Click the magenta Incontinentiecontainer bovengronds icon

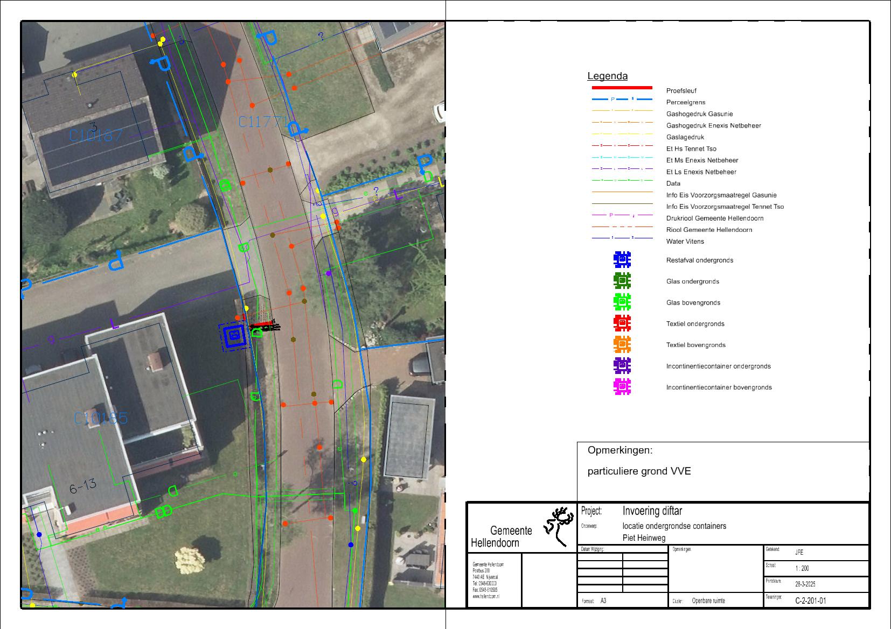click(622, 387)
